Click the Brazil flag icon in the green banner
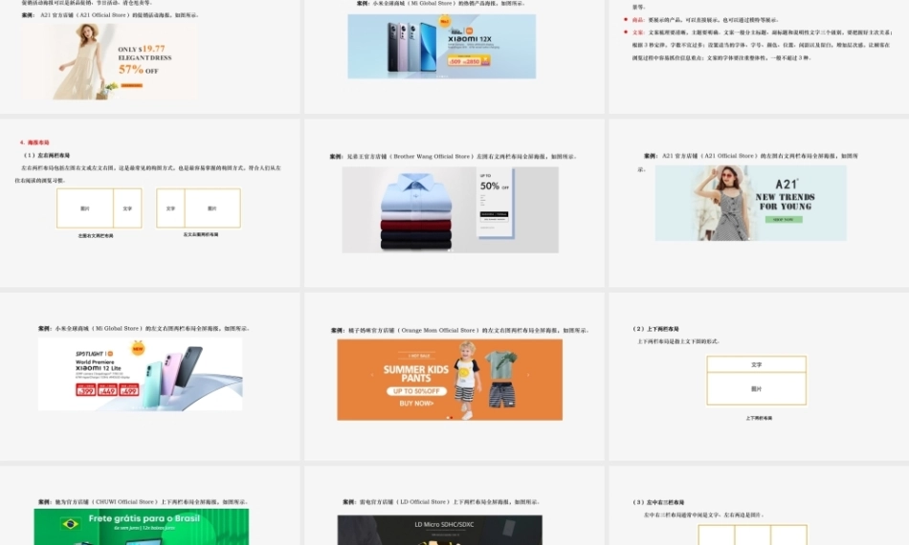Image resolution: width=909 pixels, height=545 pixels. (x=70, y=524)
